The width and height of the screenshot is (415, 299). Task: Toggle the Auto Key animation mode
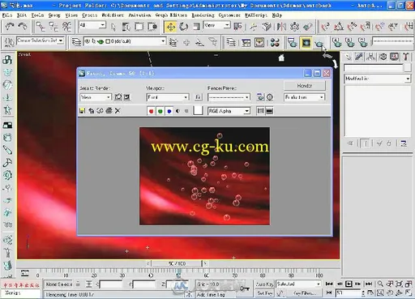[264, 284]
